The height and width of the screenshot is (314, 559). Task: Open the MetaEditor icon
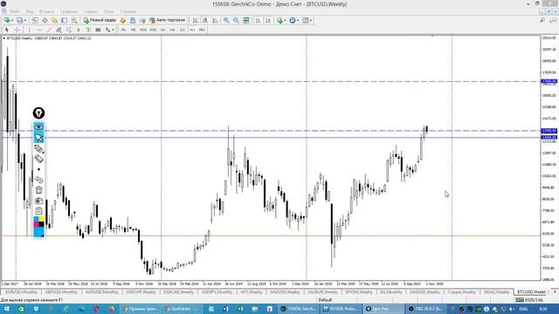(x=123, y=20)
